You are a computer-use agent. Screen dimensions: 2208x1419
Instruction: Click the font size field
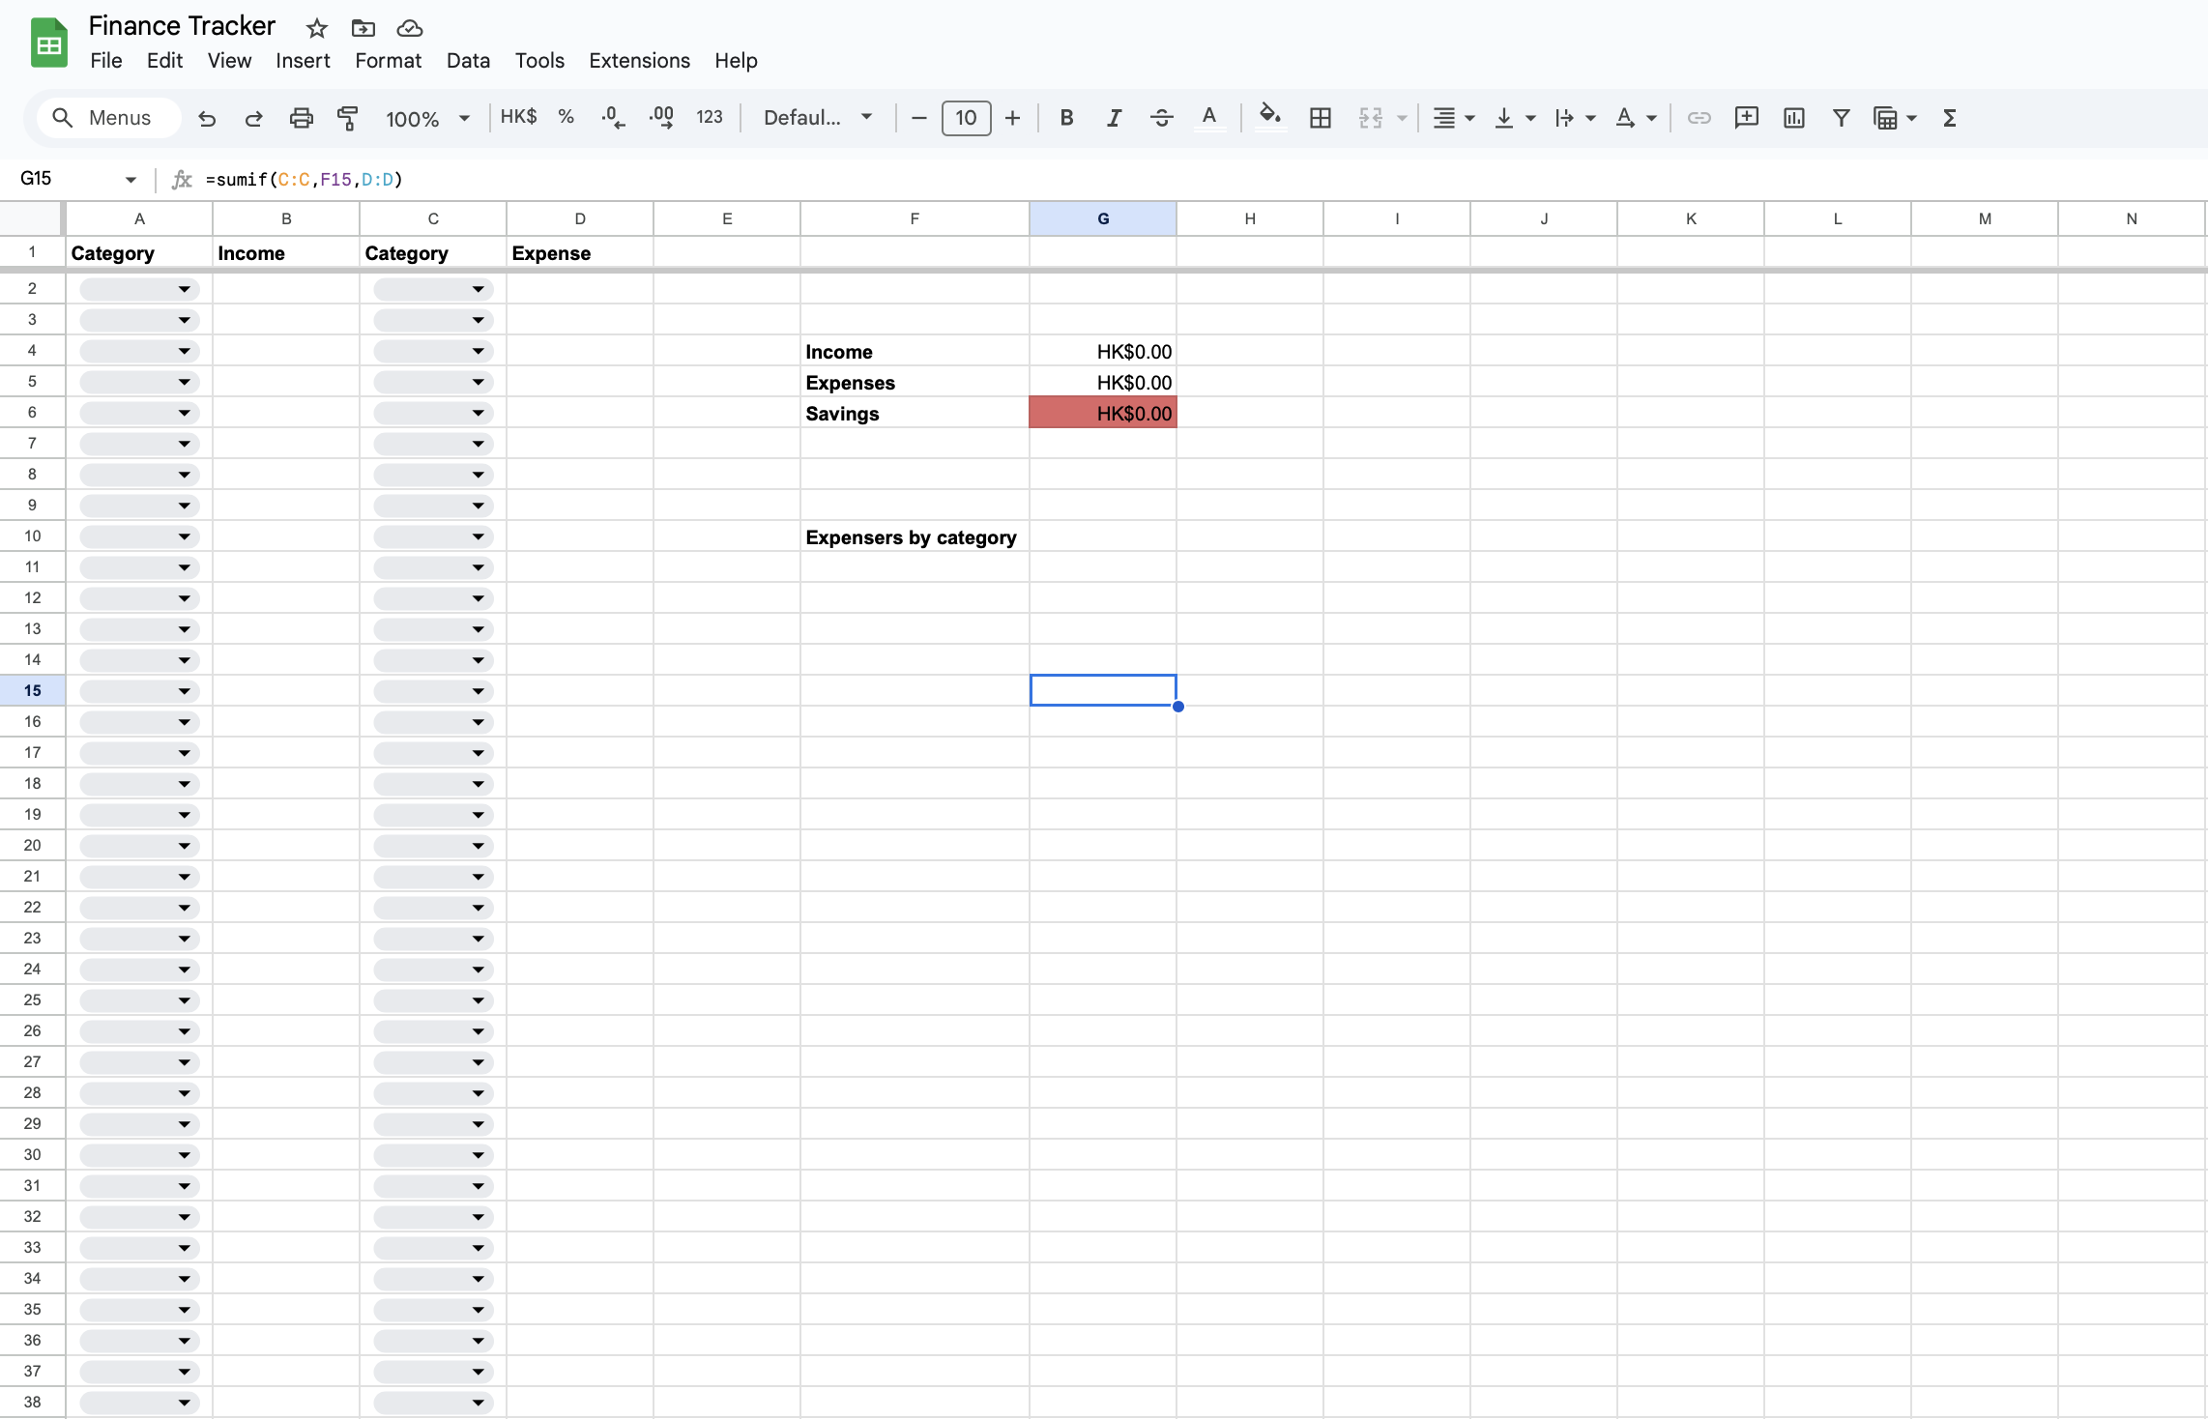pos(966,118)
